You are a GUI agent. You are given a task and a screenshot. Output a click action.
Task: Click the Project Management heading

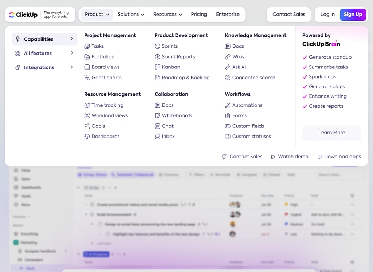coord(110,35)
